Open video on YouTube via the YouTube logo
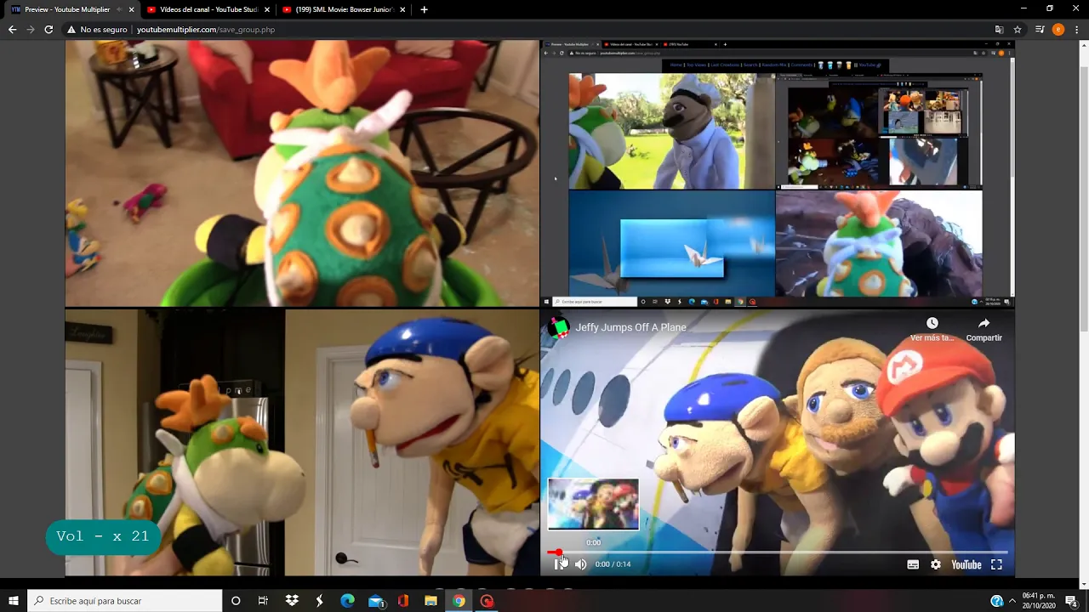 point(966,564)
